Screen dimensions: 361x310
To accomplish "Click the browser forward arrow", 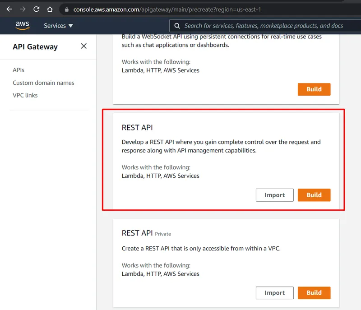I will (23, 9).
